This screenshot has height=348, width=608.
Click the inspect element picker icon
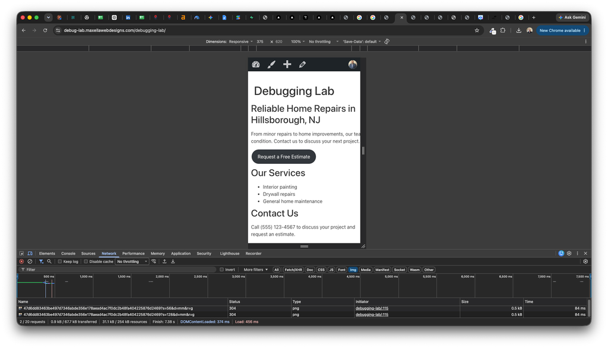(22, 254)
